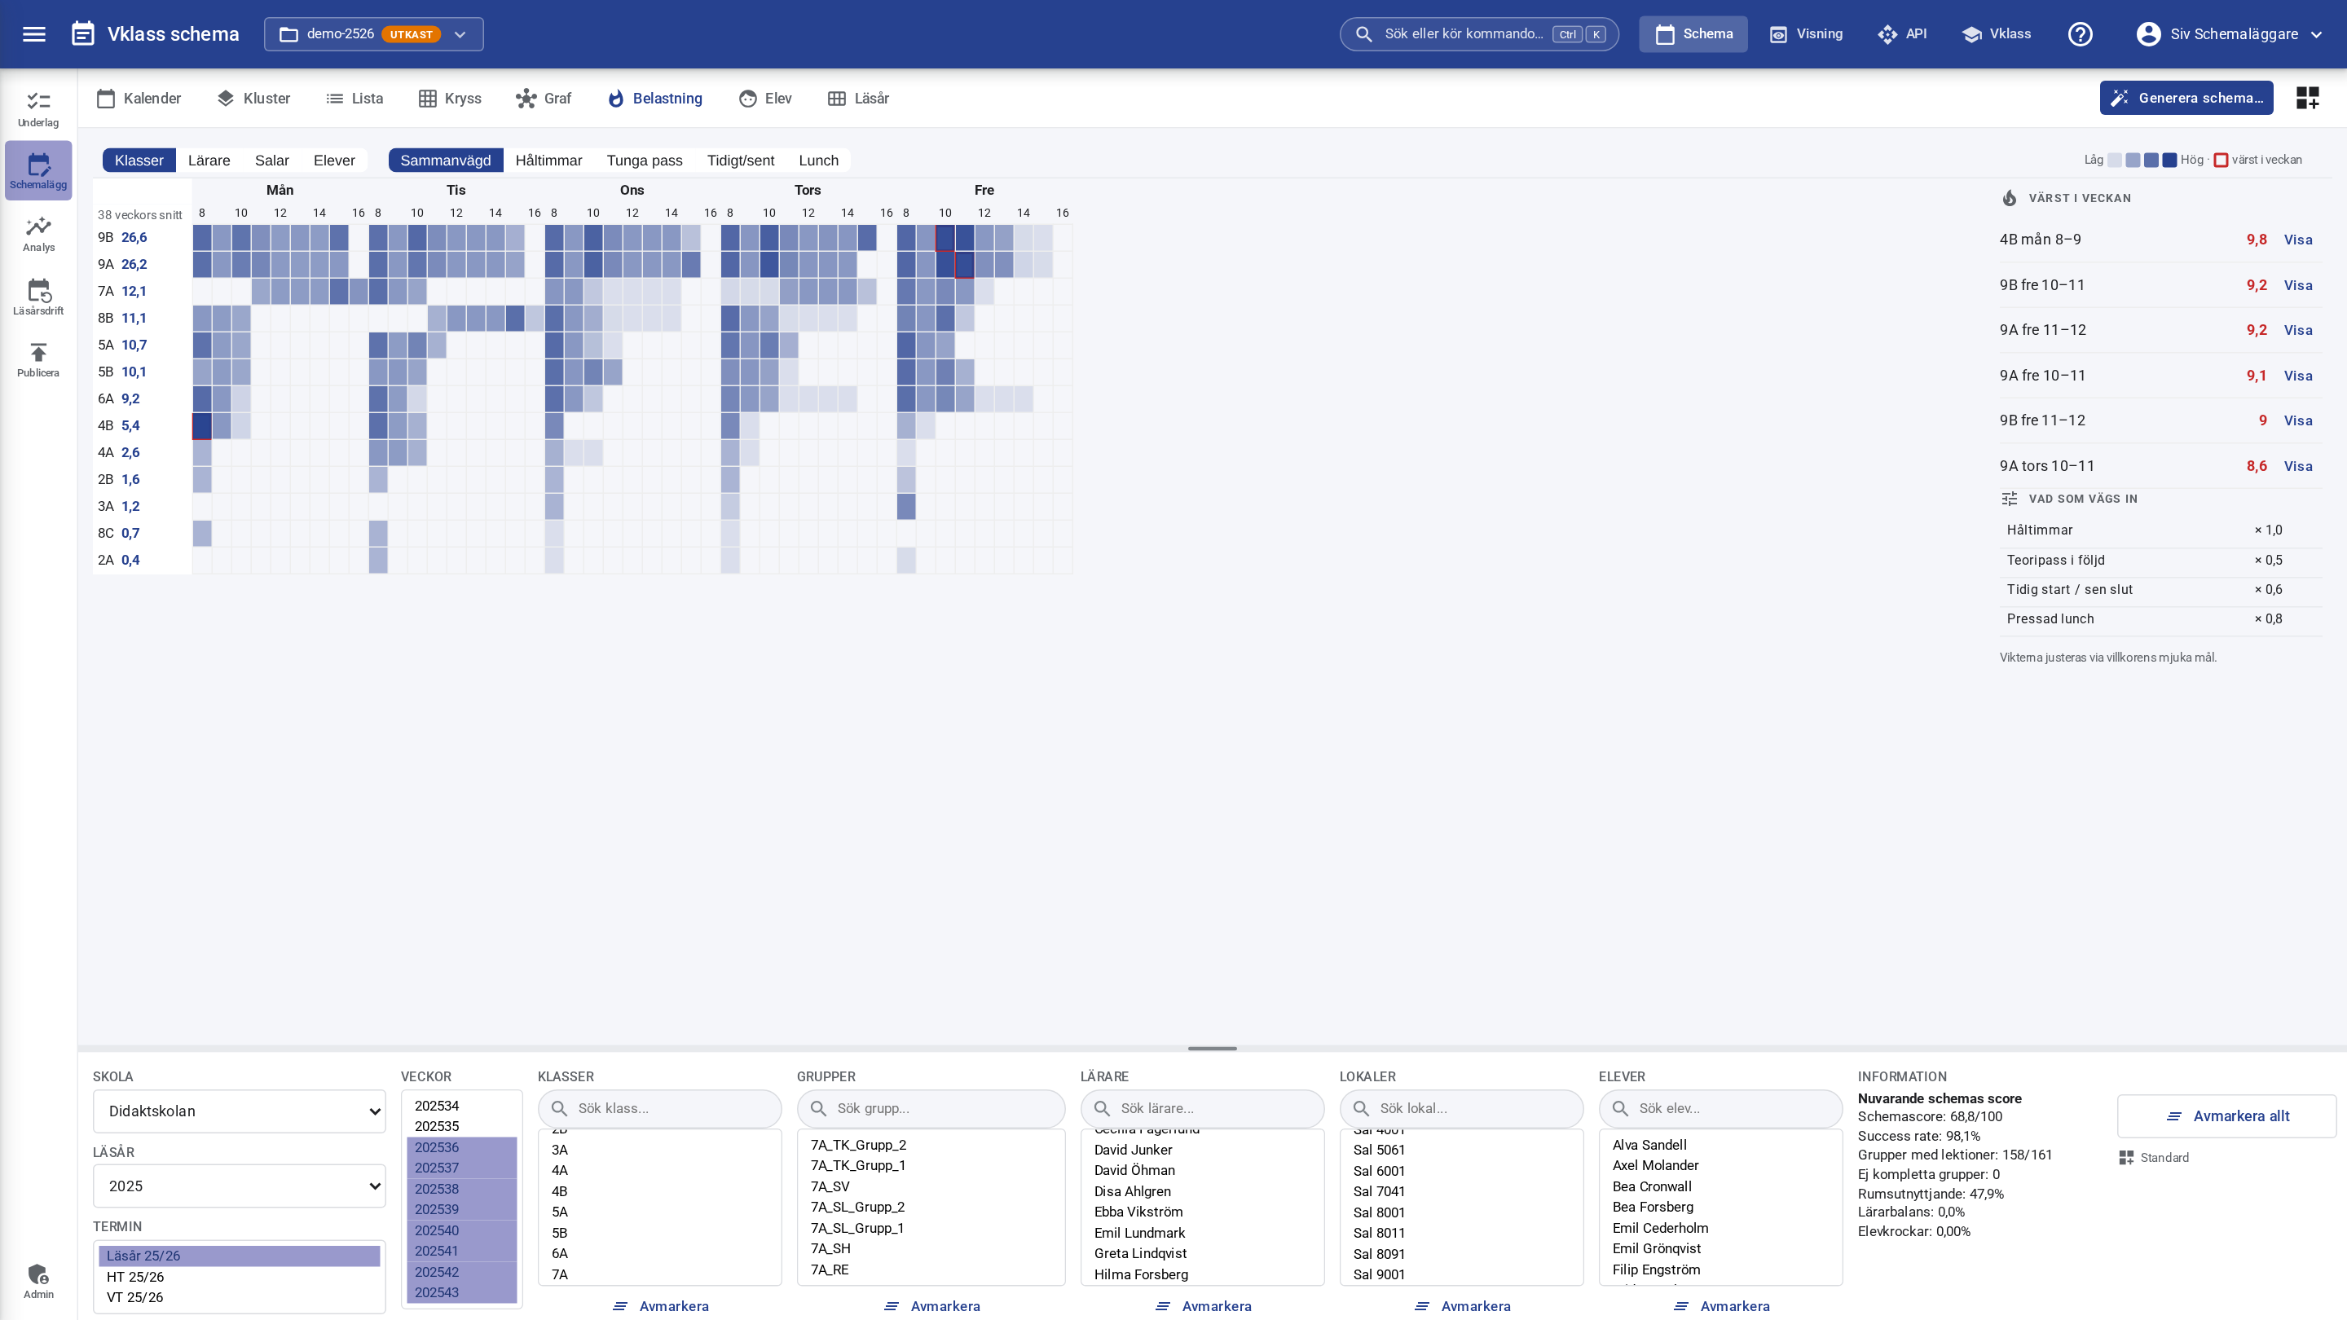The height and width of the screenshot is (1320, 2347).
Task: Open the Elev view tab
Action: pos(765,99)
